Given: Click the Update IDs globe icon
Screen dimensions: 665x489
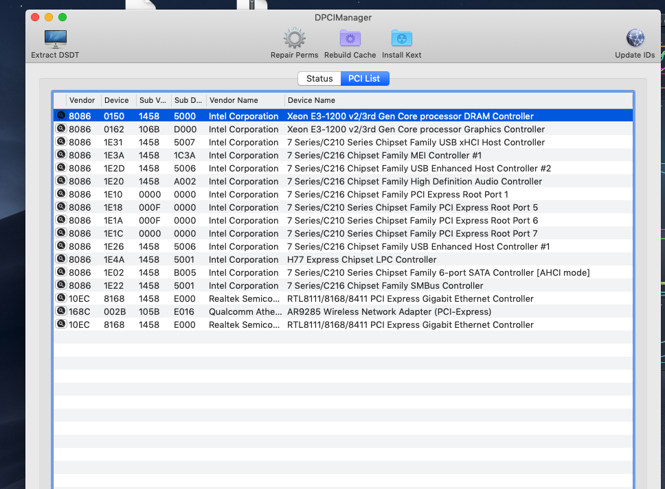Looking at the screenshot, I should [x=635, y=38].
